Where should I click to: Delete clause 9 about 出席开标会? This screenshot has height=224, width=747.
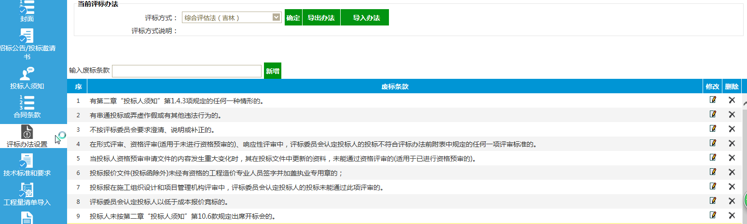732,215
